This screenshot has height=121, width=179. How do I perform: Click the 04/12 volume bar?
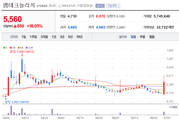click(x=22, y=112)
